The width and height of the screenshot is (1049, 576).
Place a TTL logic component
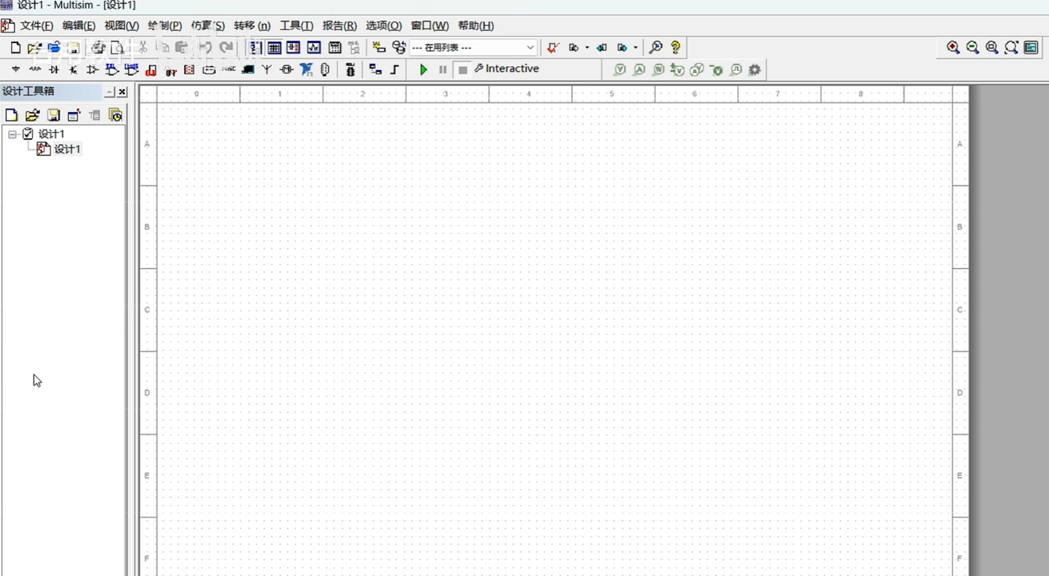pyautogui.click(x=112, y=70)
